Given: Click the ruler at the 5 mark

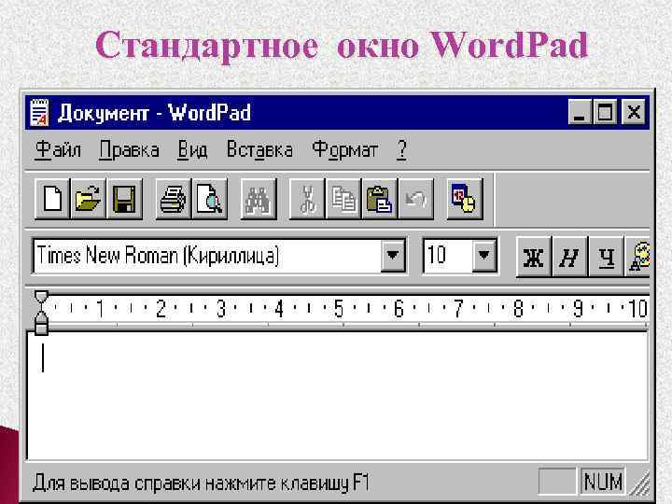Looking at the screenshot, I should (x=339, y=309).
